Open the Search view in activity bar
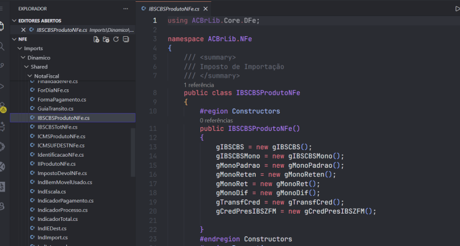 (x=1, y=46)
